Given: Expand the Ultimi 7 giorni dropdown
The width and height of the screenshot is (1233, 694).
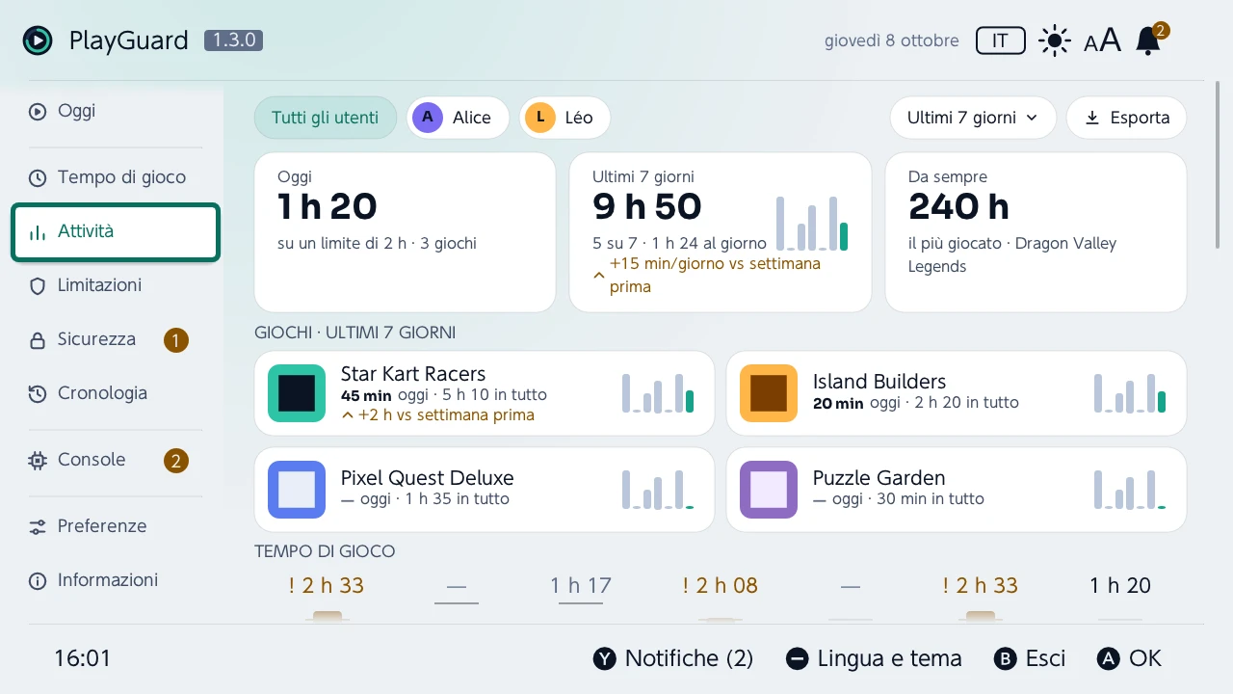Looking at the screenshot, I should (973, 118).
